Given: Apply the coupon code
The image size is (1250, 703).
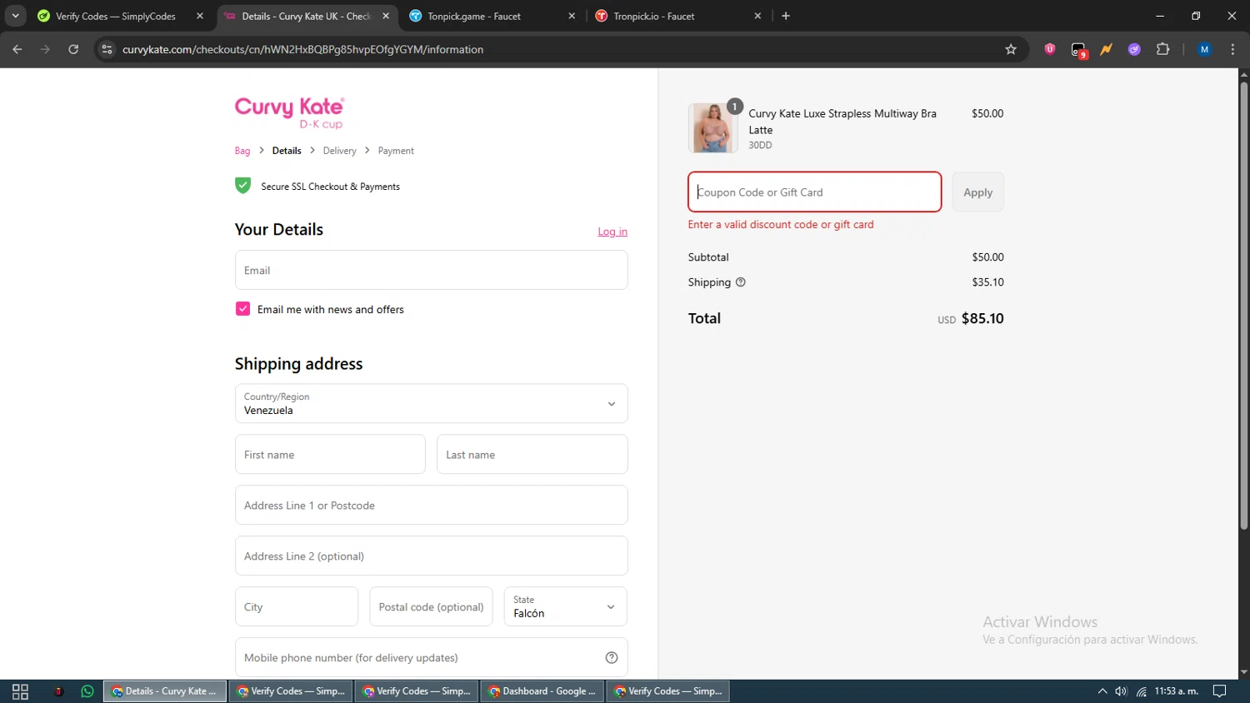Looking at the screenshot, I should (977, 192).
